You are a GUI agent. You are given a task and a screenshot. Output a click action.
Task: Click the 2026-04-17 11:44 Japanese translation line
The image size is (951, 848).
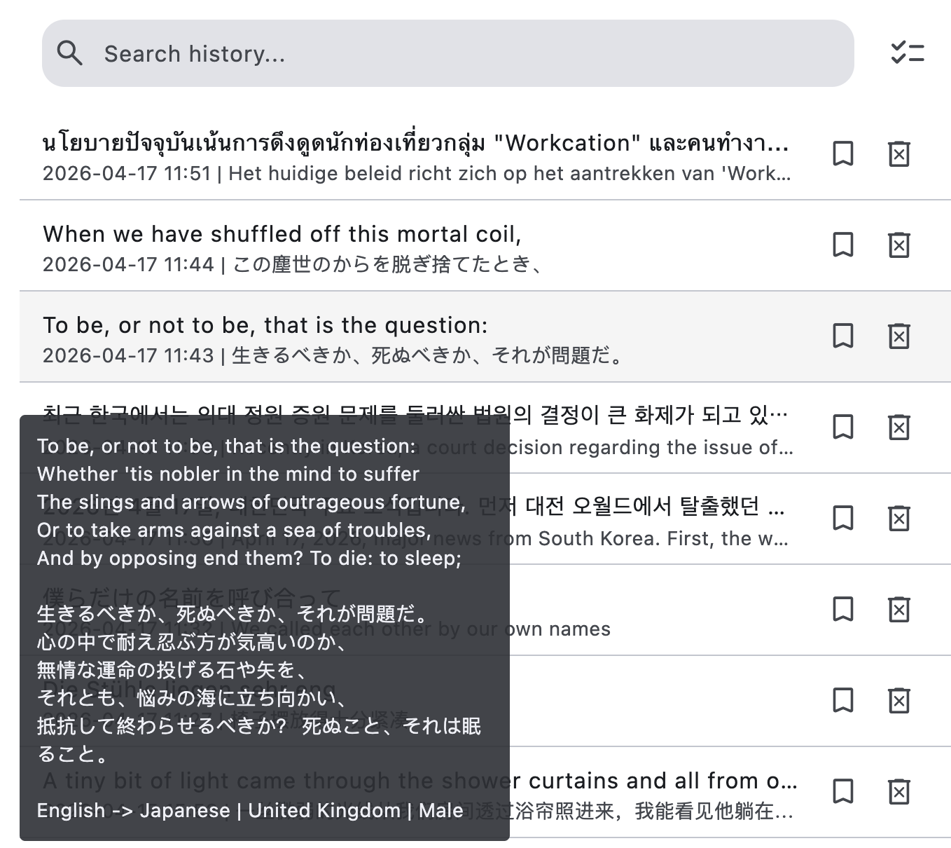[x=293, y=265]
